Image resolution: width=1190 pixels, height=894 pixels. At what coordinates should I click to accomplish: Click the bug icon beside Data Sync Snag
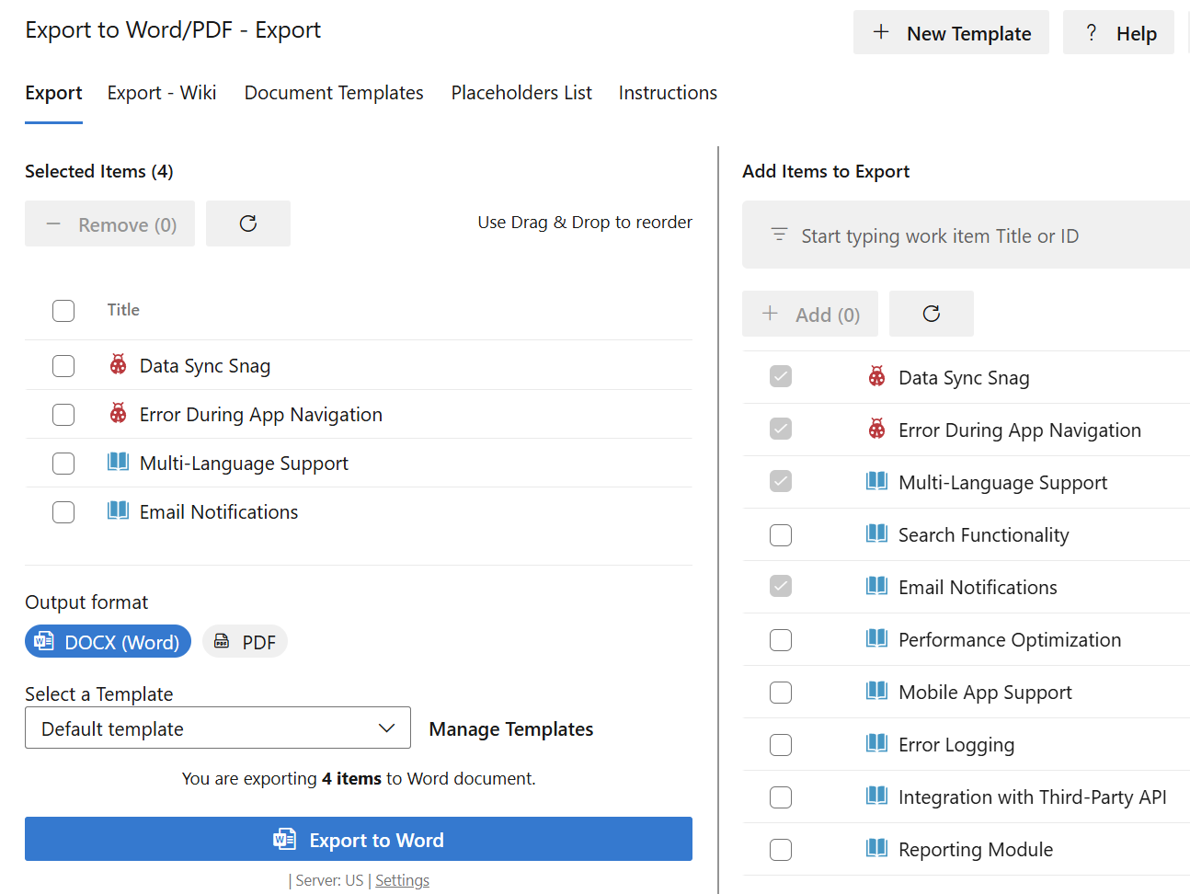click(x=118, y=365)
